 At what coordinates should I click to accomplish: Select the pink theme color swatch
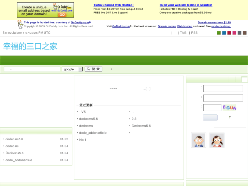[x=234, y=33]
